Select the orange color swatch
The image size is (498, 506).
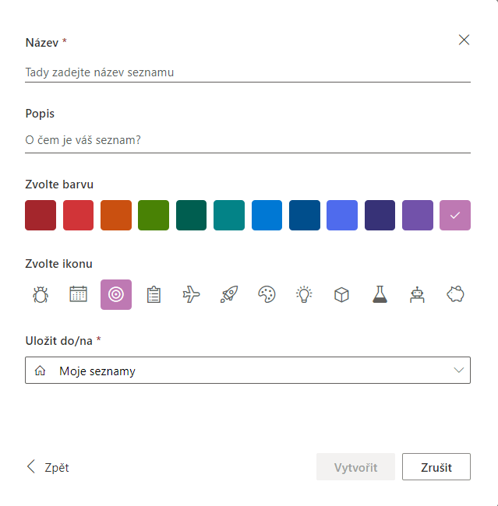[x=116, y=215]
